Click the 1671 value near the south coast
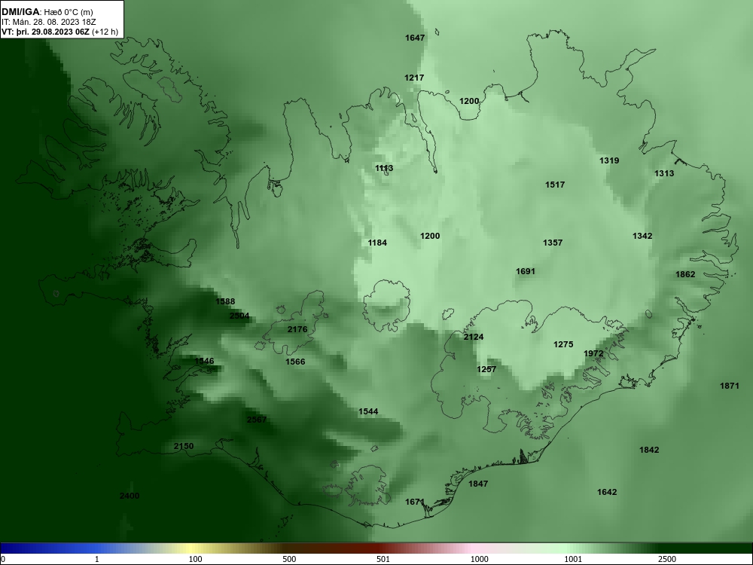Image resolution: width=753 pixels, height=565 pixels. (415, 502)
